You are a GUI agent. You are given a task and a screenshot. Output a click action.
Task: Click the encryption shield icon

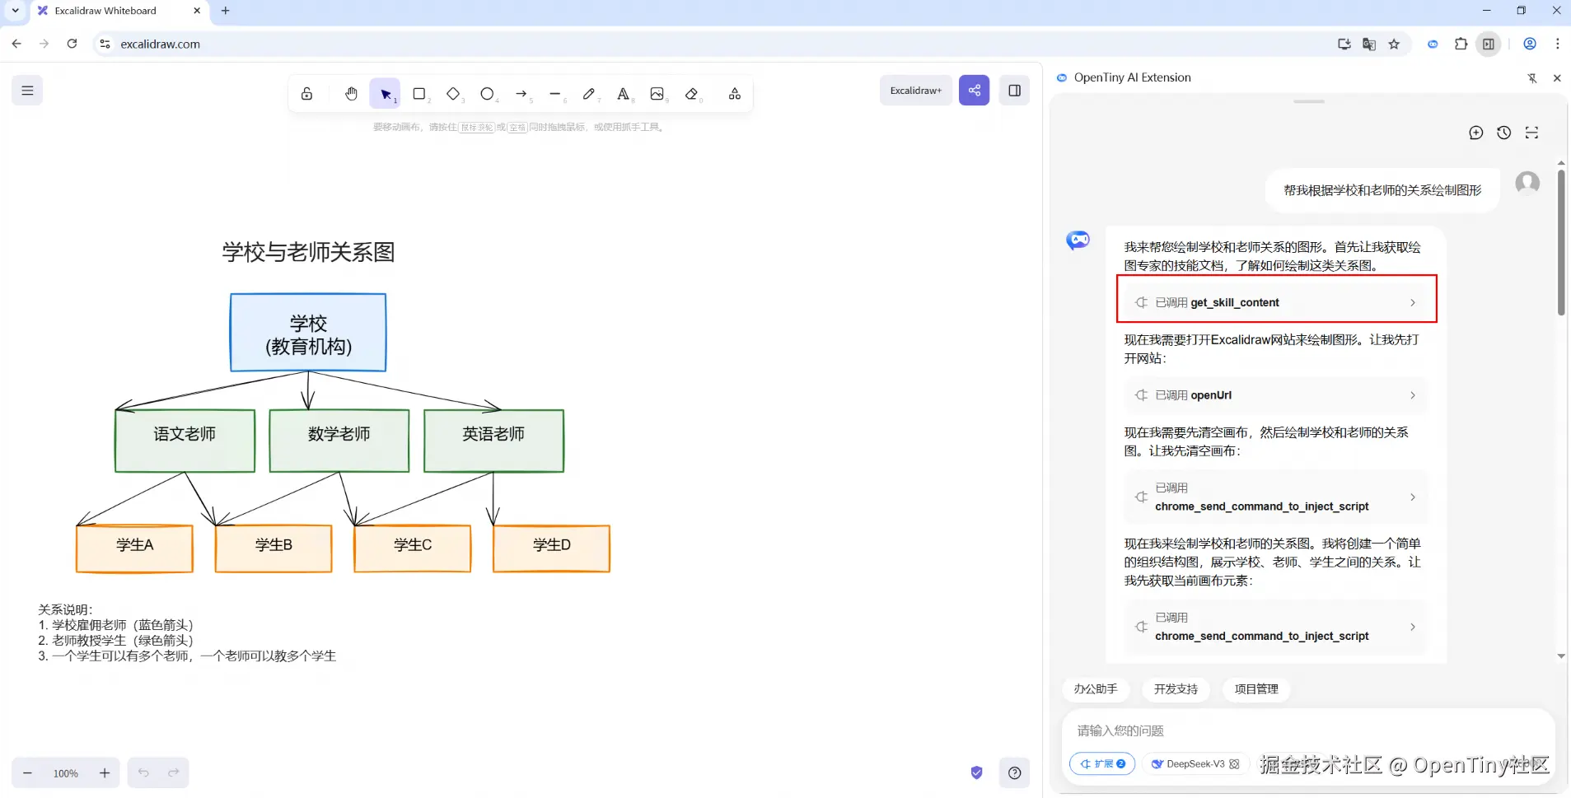point(977,773)
